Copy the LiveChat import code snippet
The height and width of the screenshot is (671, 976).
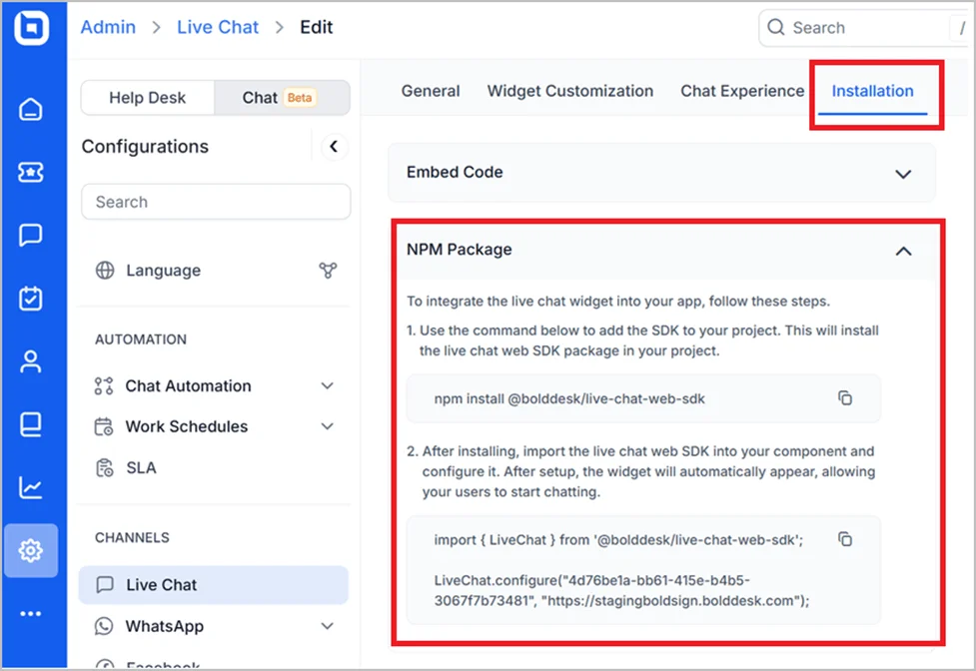pos(845,539)
